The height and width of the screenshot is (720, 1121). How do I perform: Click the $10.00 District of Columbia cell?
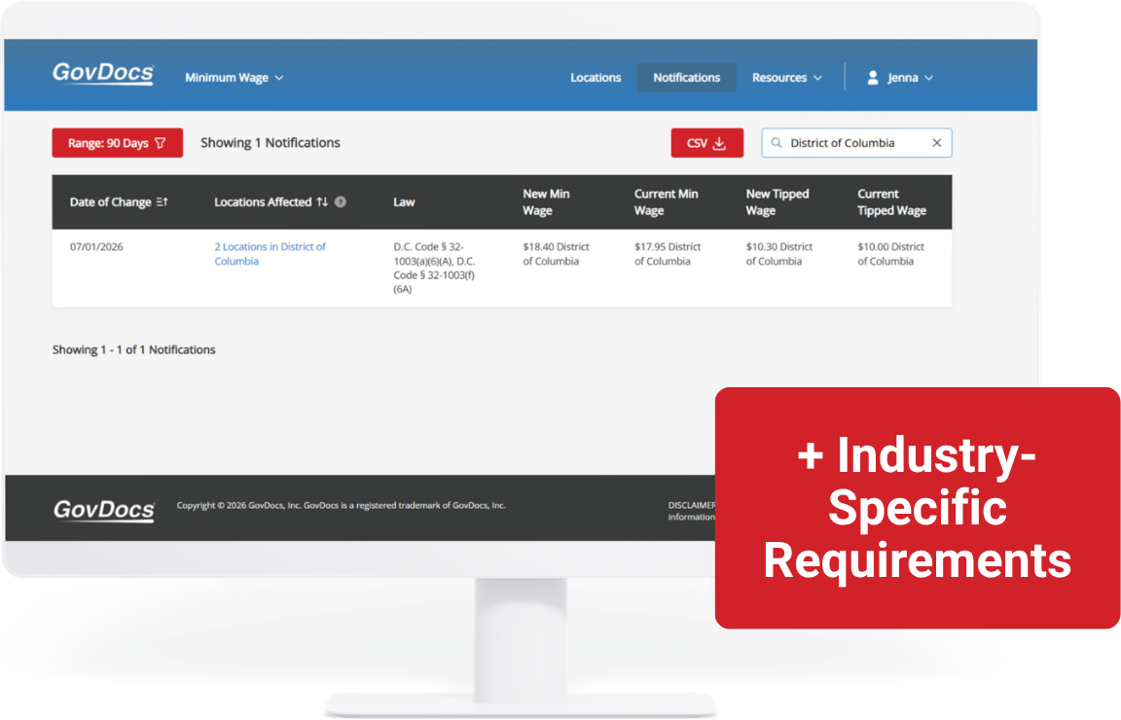(x=890, y=254)
